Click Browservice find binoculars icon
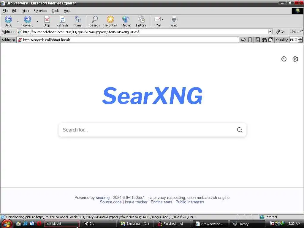The width and height of the screenshot is (304, 228). coord(264,40)
